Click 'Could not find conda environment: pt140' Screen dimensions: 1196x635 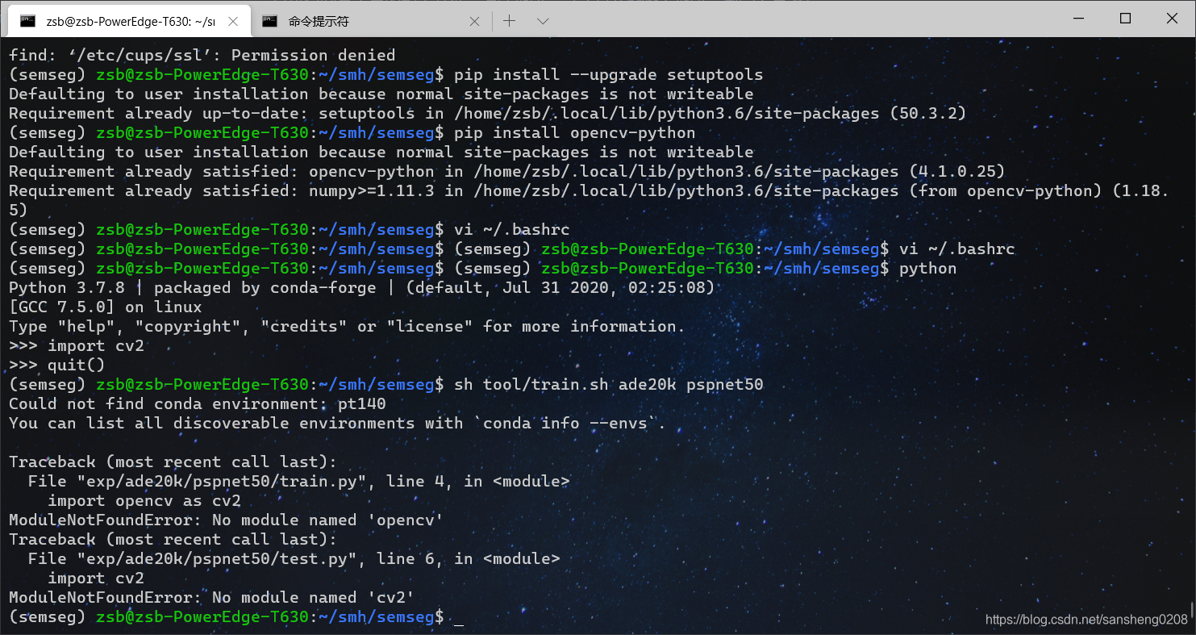pyautogui.click(x=198, y=403)
